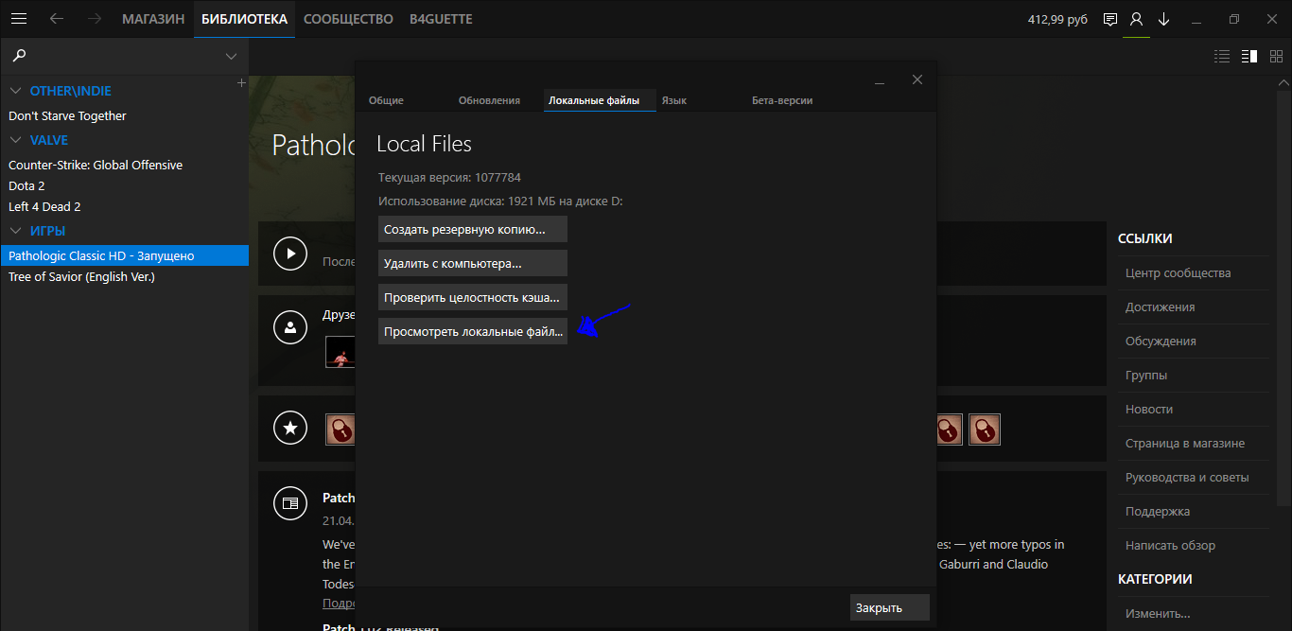Click the Play button circle icon

[x=290, y=254]
